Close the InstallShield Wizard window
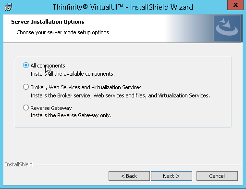This screenshot has width=246, height=189. [235, 5]
